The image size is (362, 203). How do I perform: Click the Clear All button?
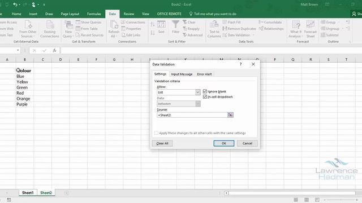point(162,143)
